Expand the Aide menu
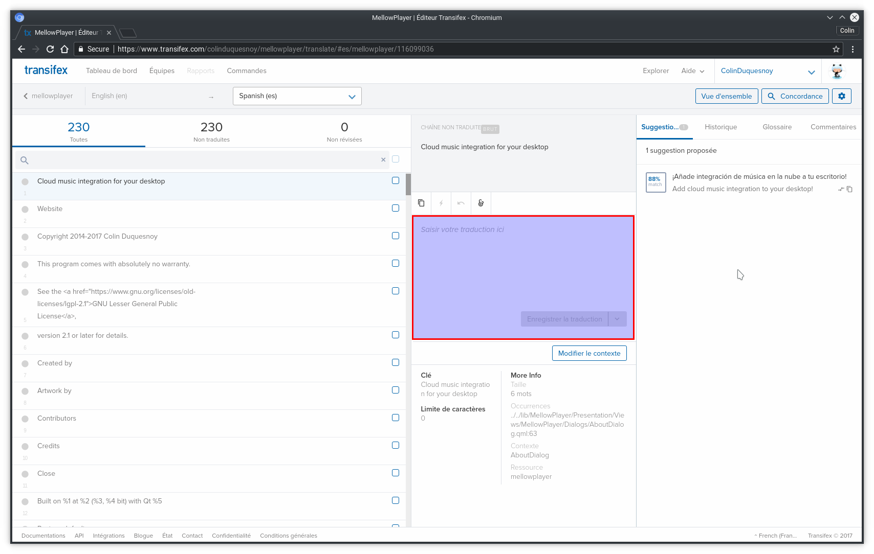874x554 pixels. (x=692, y=71)
